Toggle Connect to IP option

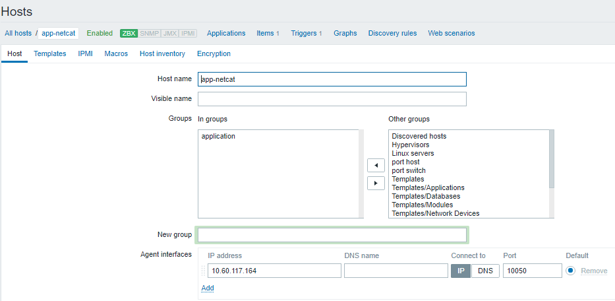click(460, 271)
